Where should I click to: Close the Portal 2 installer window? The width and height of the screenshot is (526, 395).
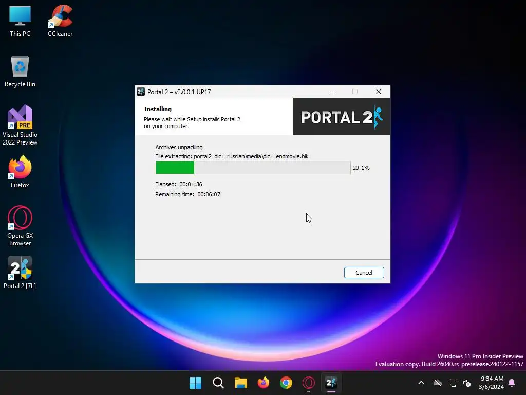379,92
